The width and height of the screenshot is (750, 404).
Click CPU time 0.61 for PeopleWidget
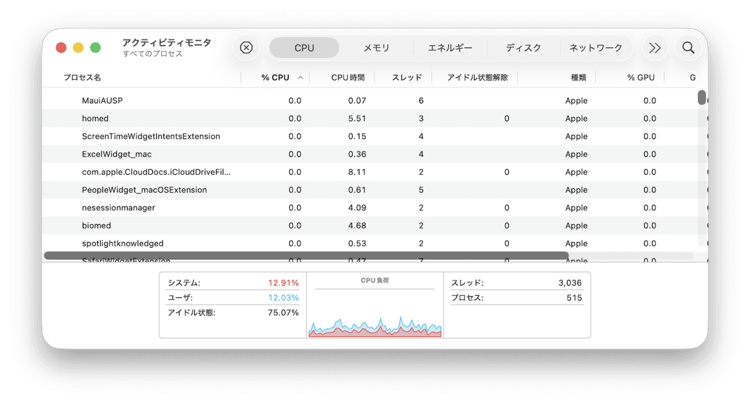pos(356,190)
